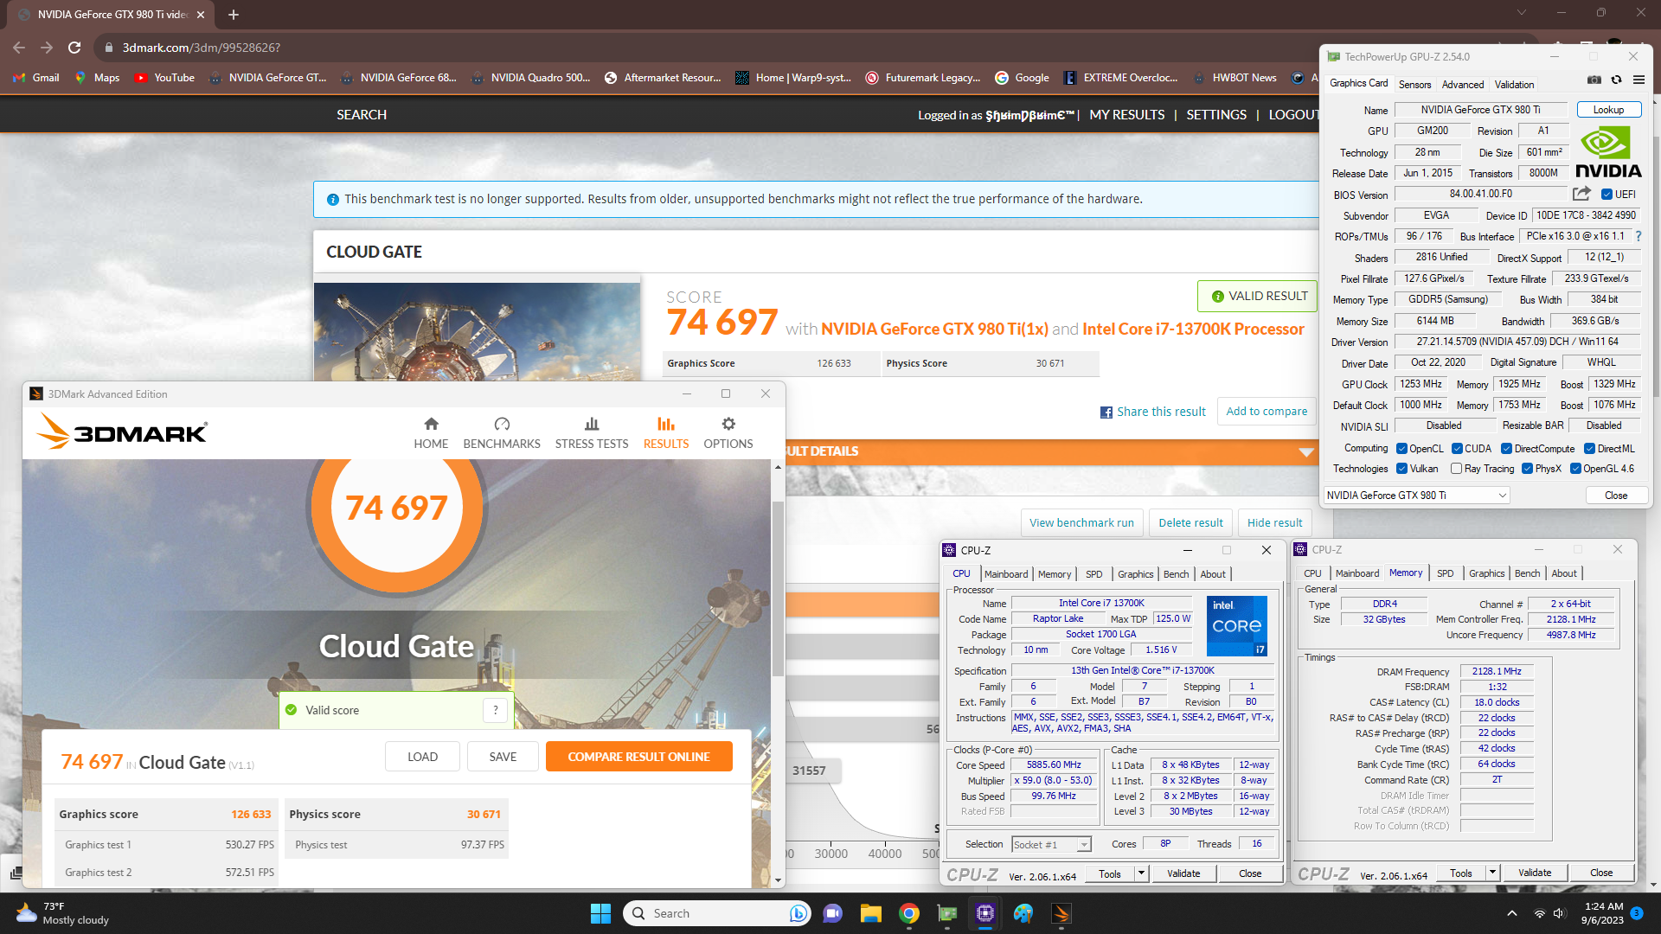Click View benchmark run on the webpage

pyautogui.click(x=1081, y=523)
